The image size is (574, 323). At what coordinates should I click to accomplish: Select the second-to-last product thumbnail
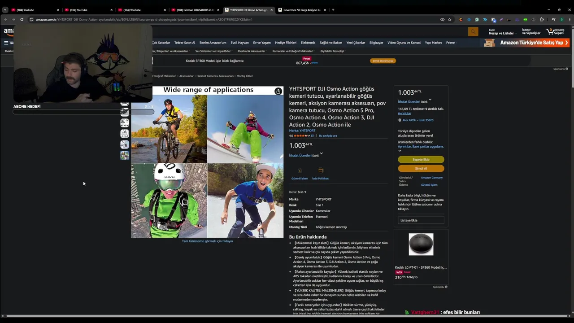click(125, 144)
